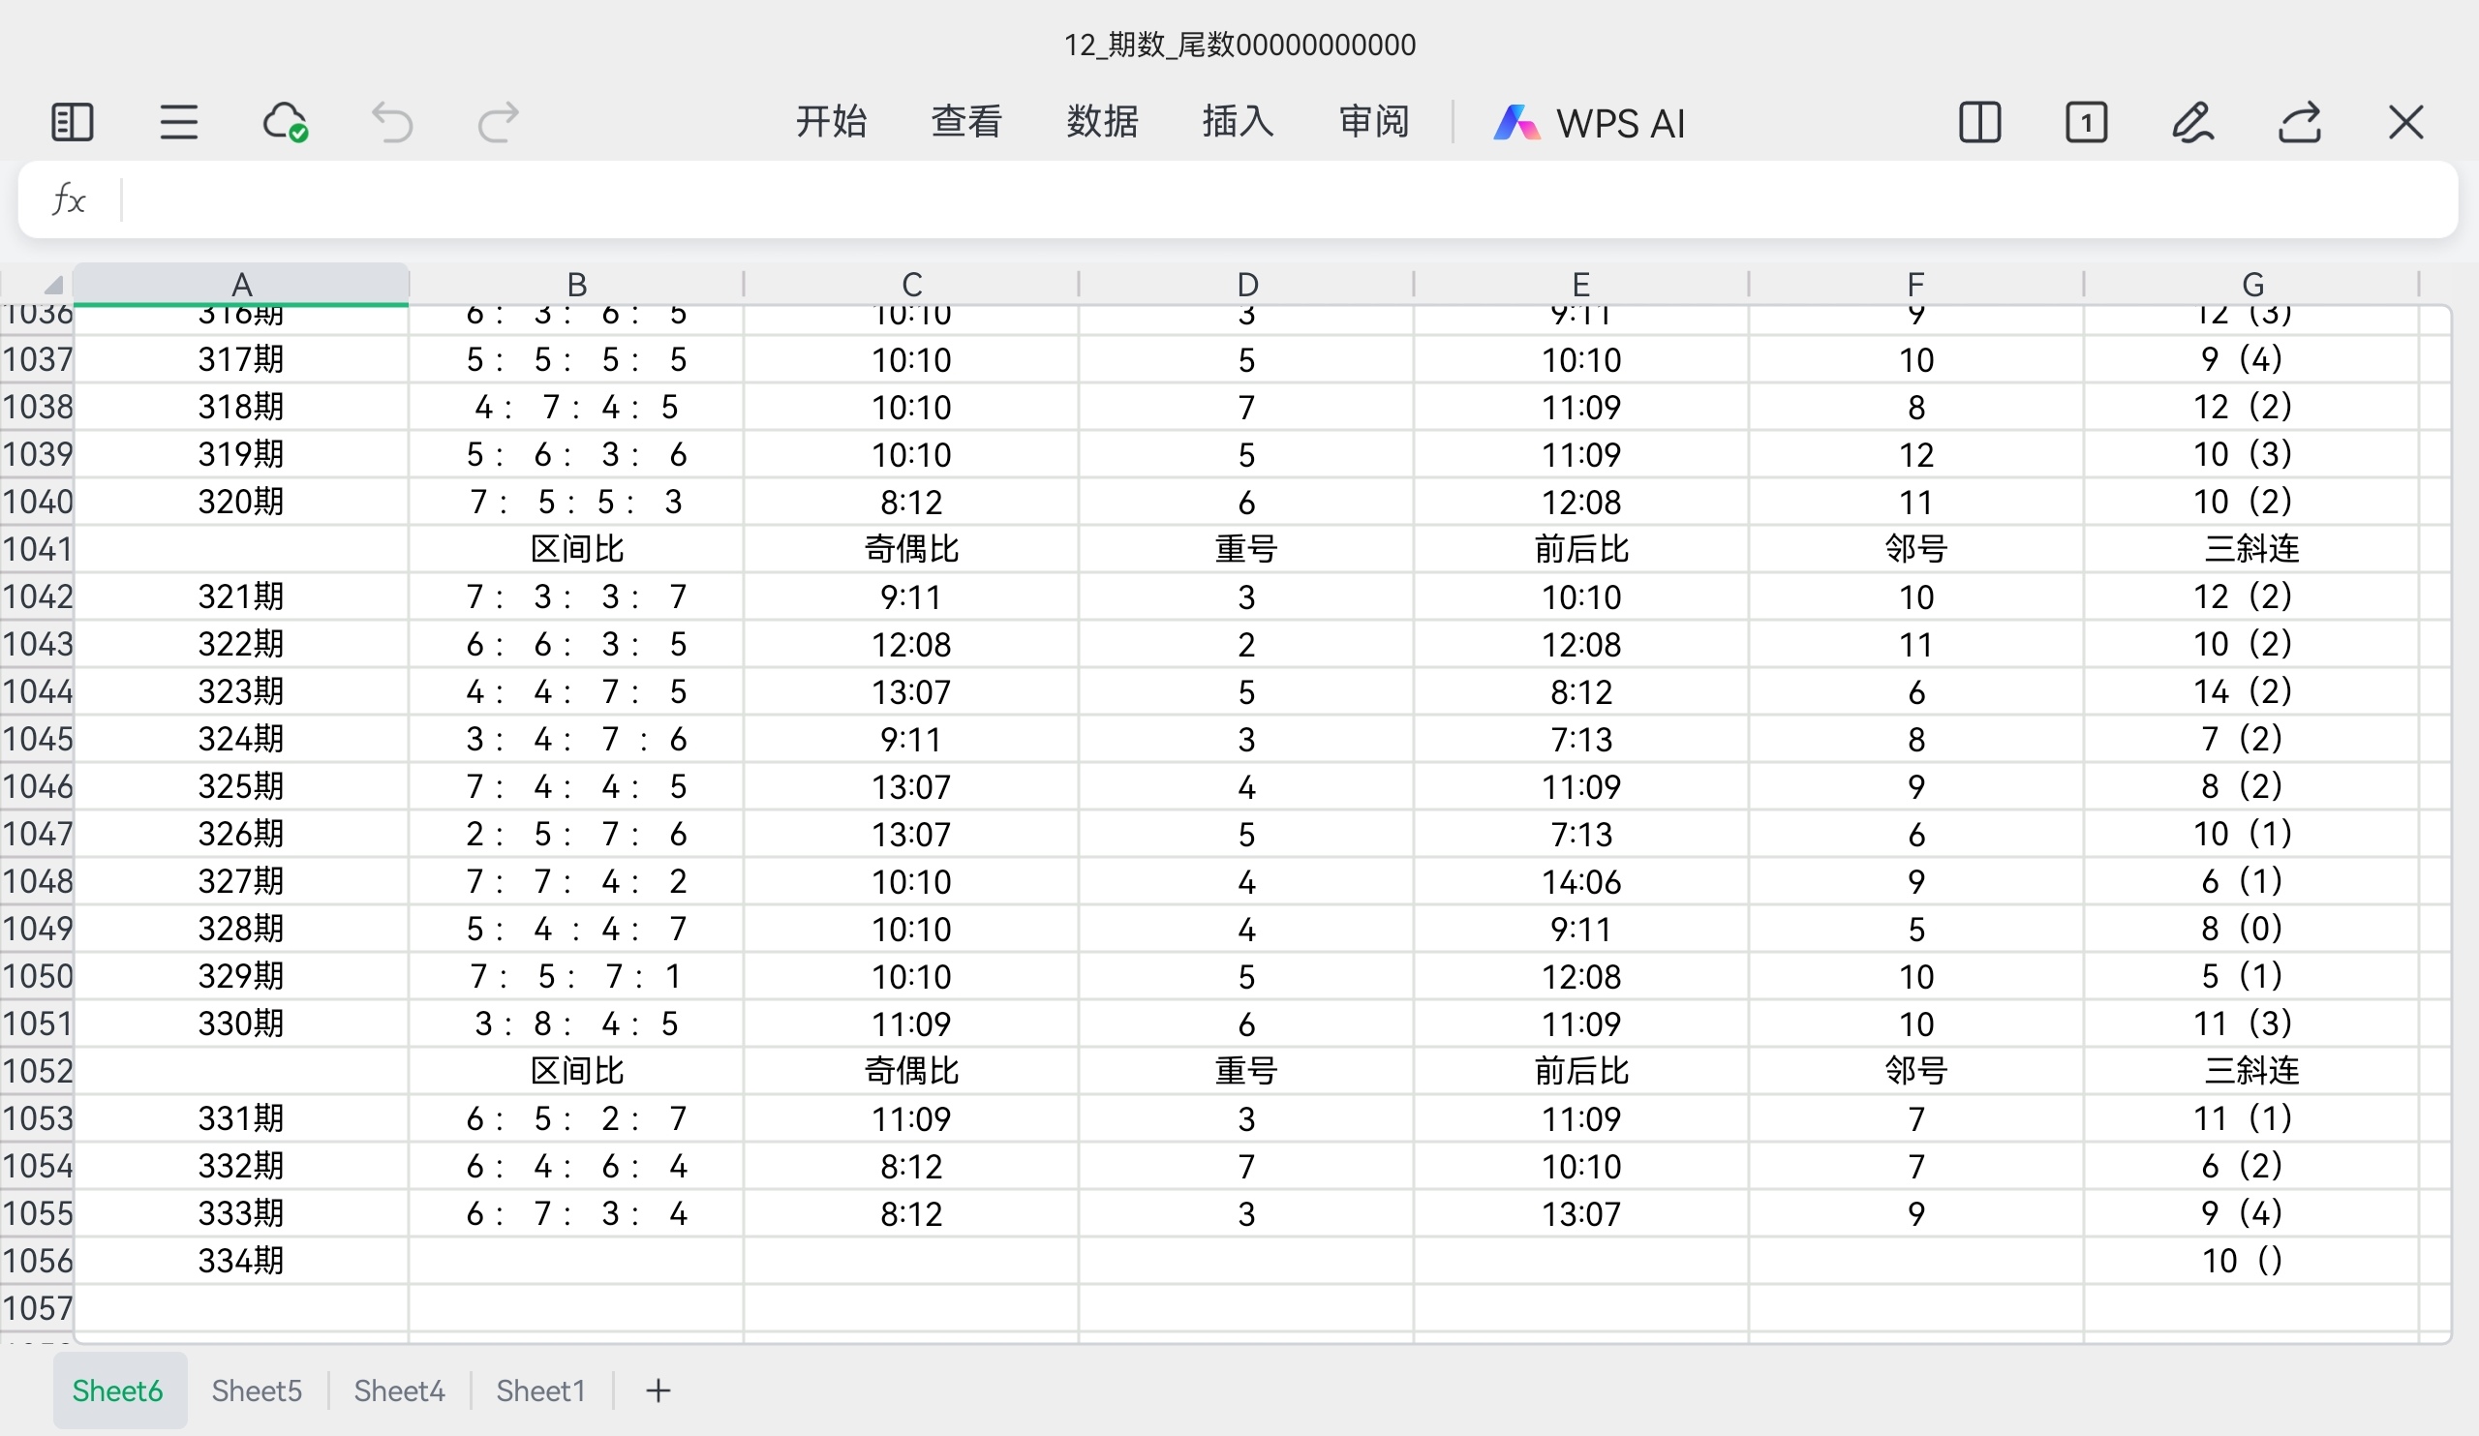Open the 插入 menu
The width and height of the screenshot is (2479, 1436).
1238,123
